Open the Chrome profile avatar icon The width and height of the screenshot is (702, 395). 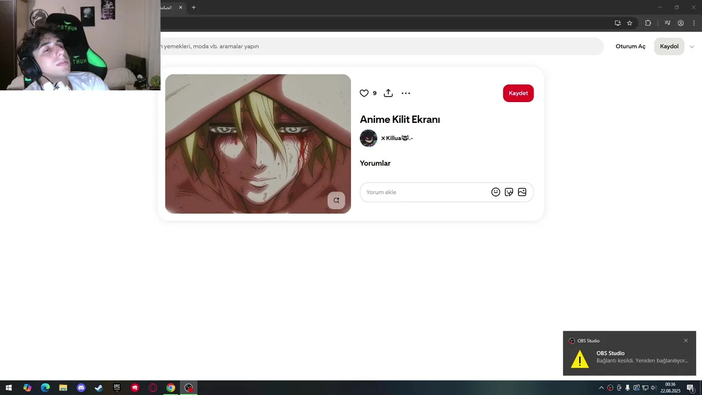click(x=681, y=23)
